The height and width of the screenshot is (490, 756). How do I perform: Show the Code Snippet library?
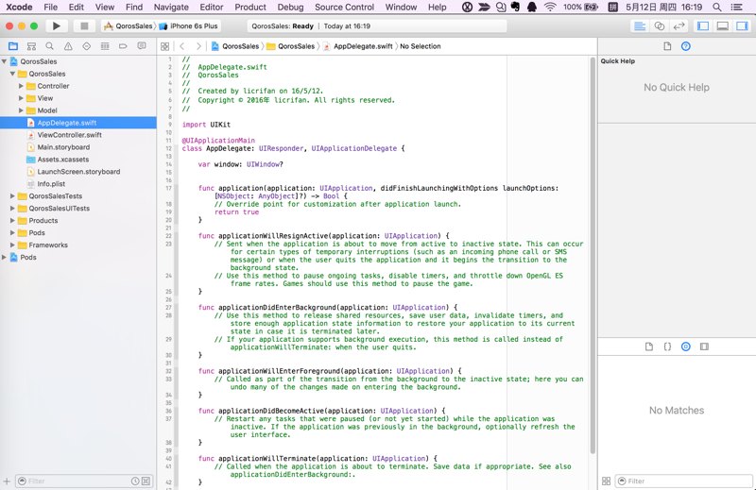[x=667, y=346]
